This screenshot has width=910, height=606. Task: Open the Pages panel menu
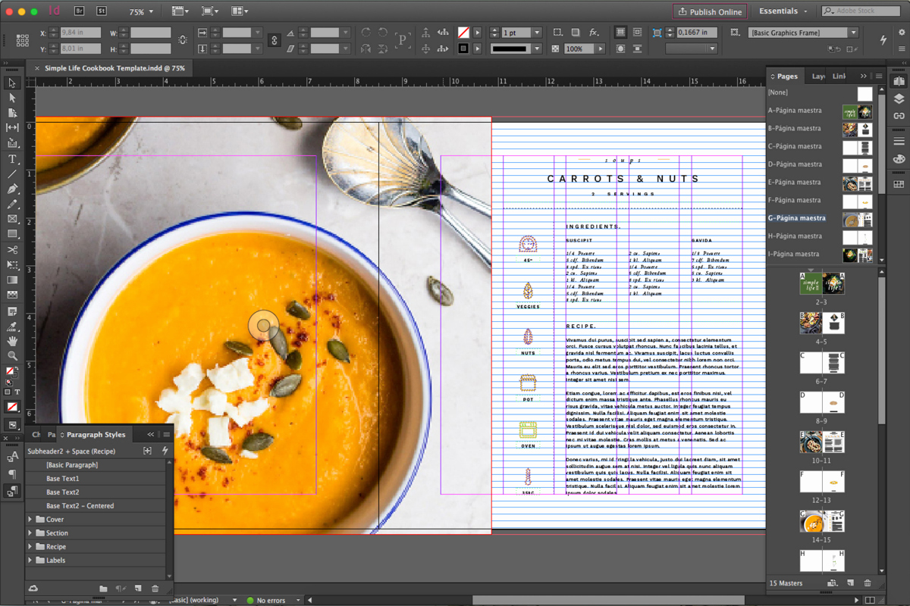coord(879,76)
